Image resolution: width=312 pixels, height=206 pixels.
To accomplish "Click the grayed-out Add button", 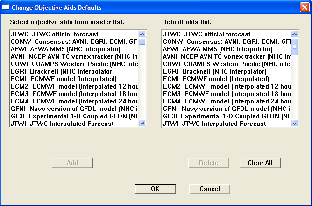I will point(72,163).
